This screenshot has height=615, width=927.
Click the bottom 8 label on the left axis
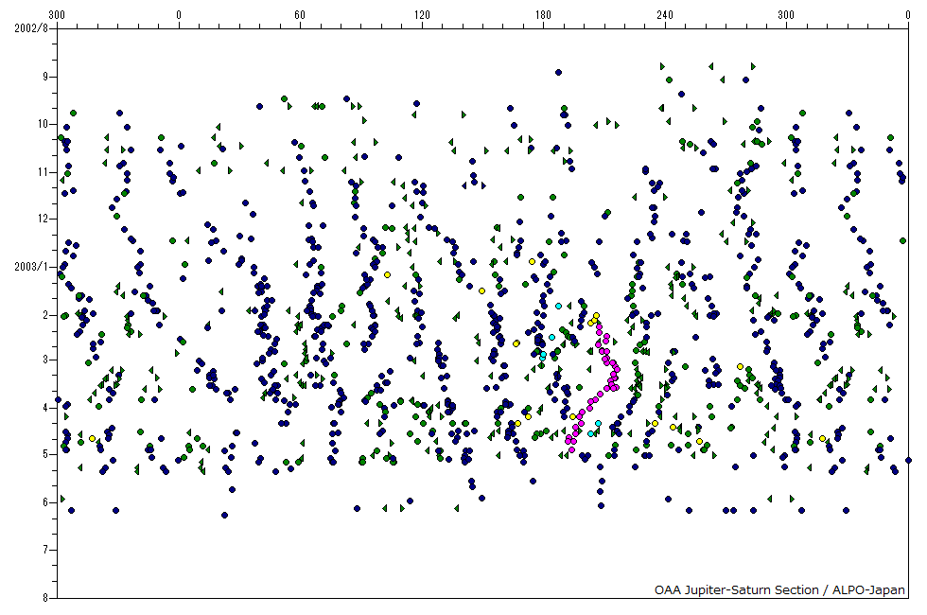pos(45,598)
